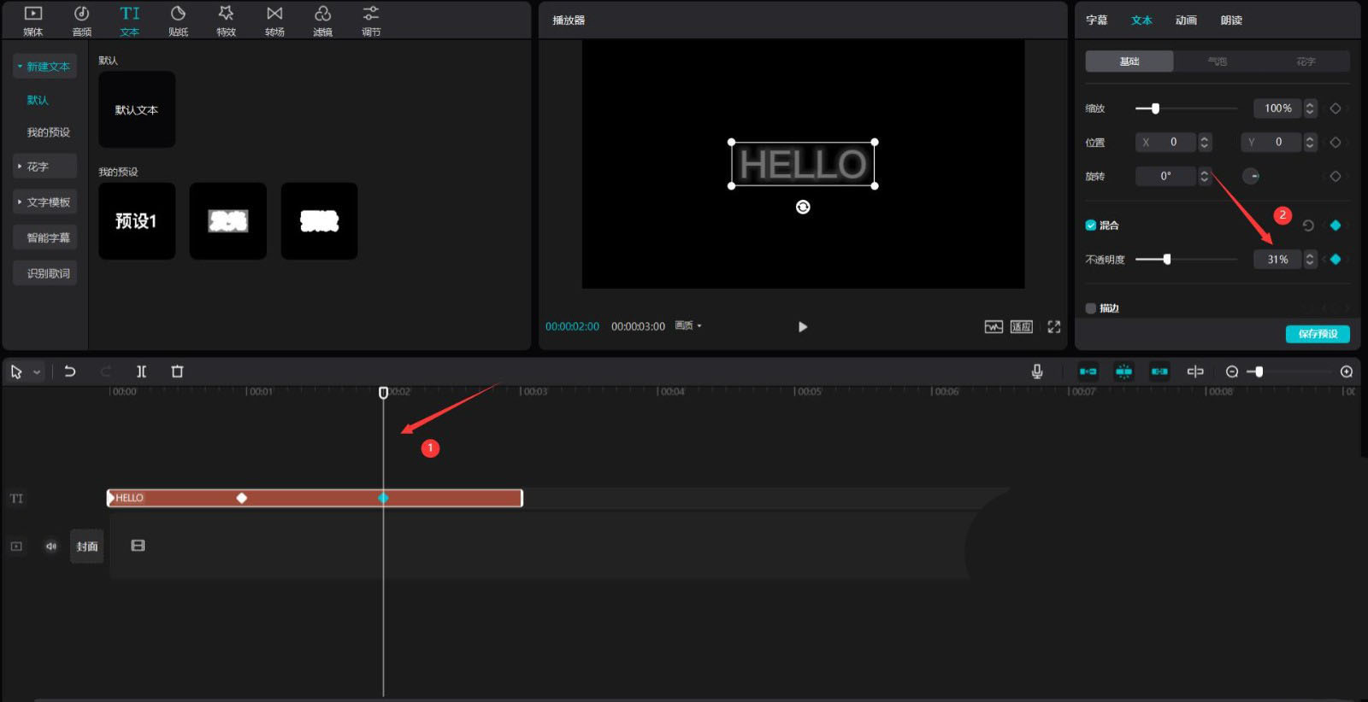Click the 保存预设 save preset button
1368x702 pixels.
tap(1318, 334)
